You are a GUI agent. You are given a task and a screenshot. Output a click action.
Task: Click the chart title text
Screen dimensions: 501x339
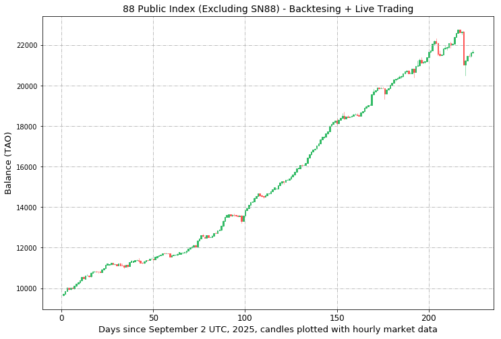(x=268, y=9)
